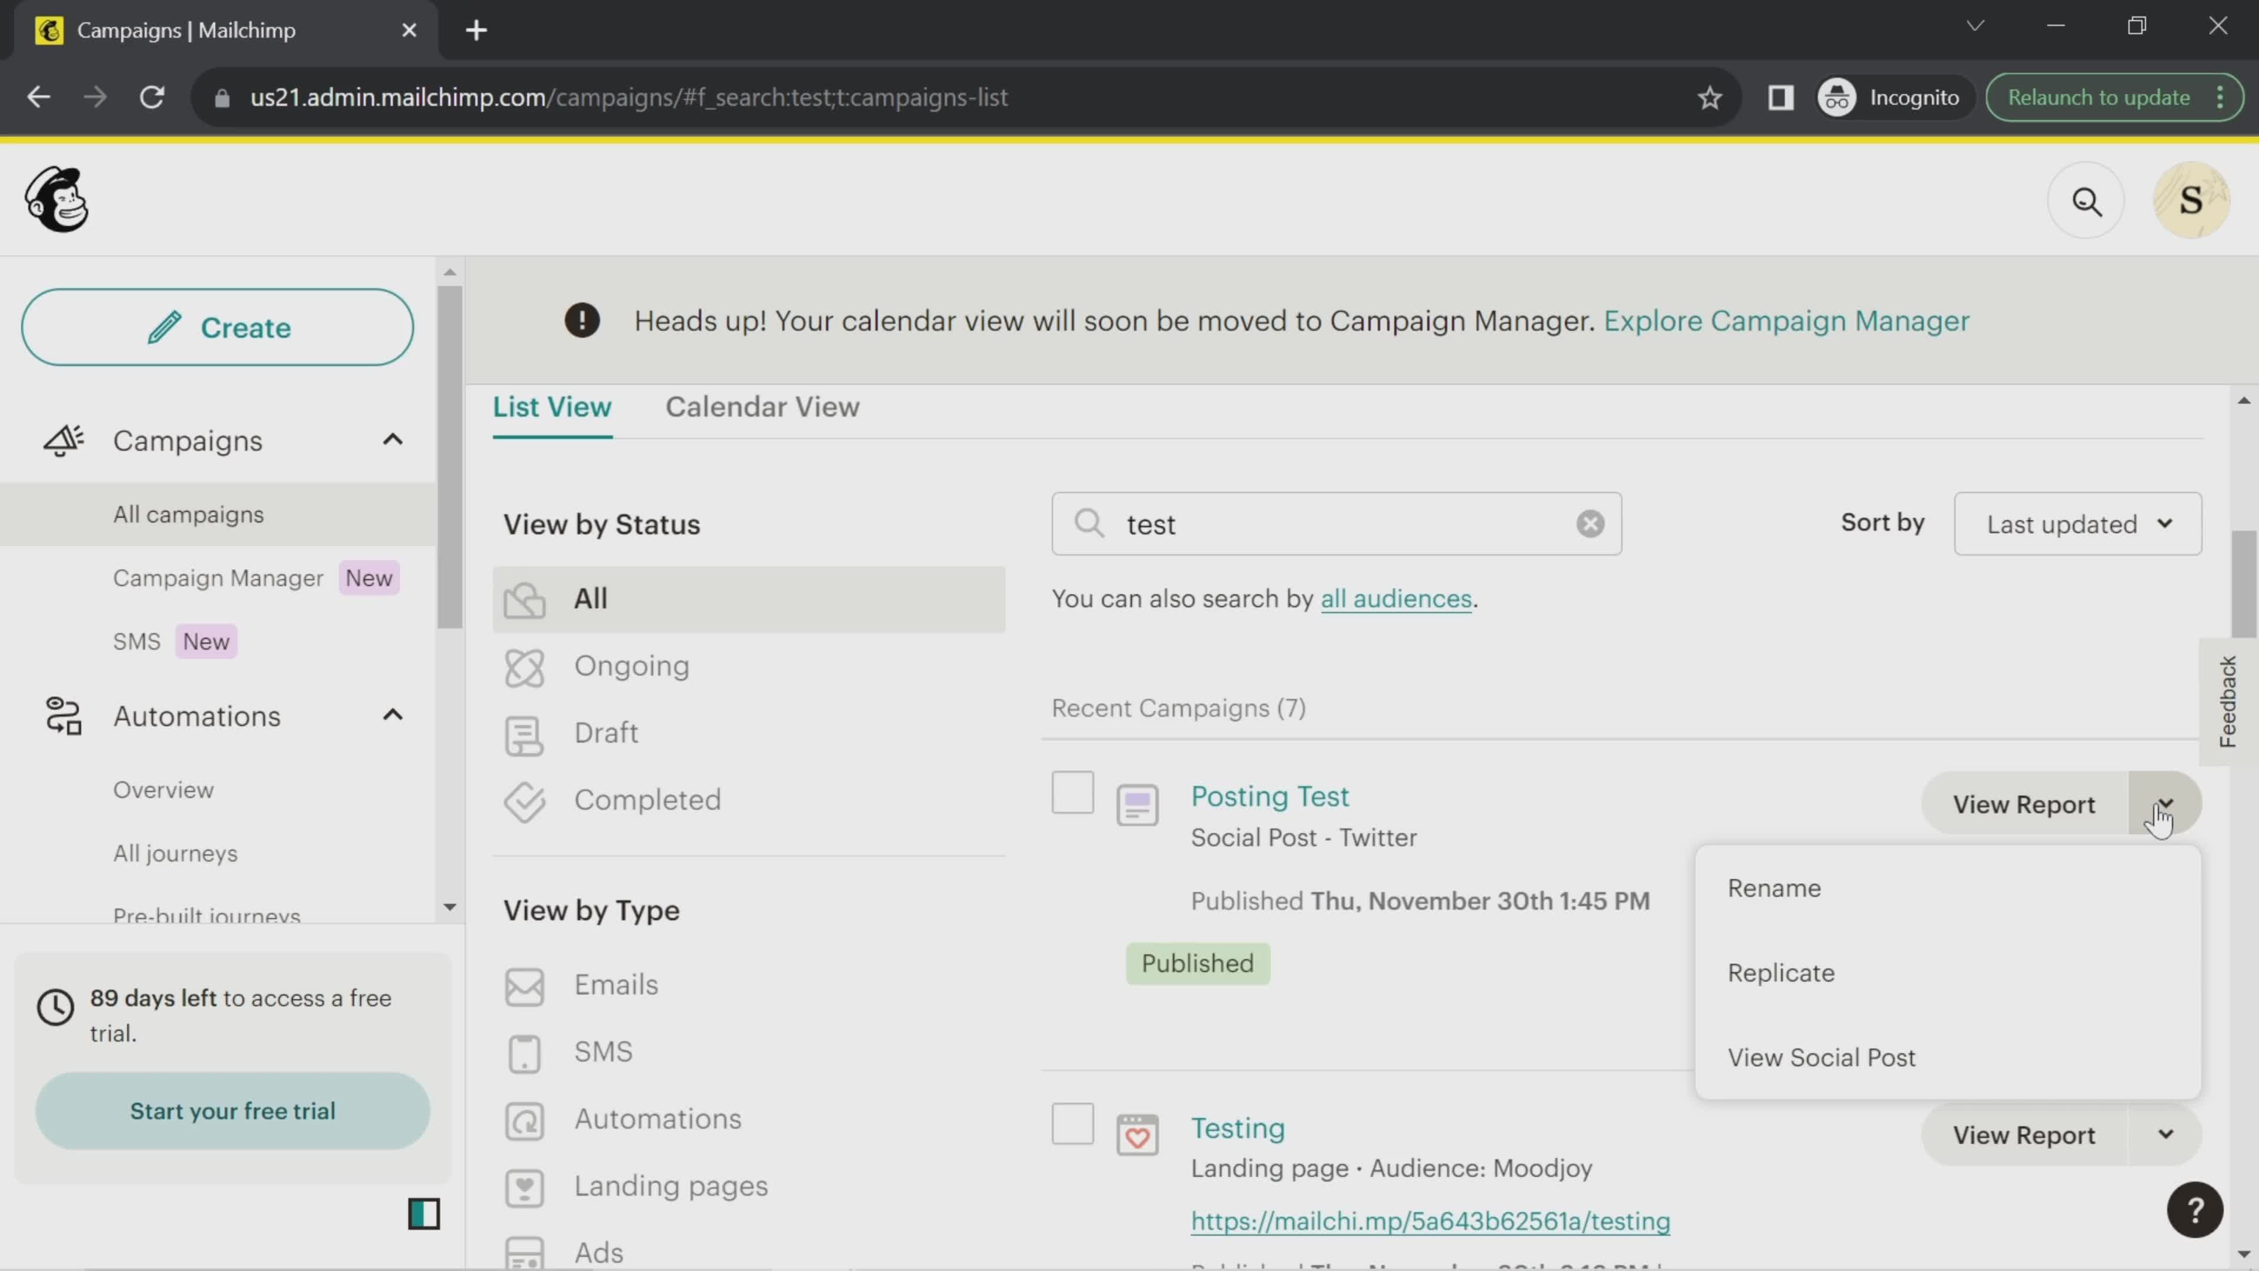The height and width of the screenshot is (1271, 2259).
Task: Click Start your free trial
Action: pyautogui.click(x=232, y=1110)
